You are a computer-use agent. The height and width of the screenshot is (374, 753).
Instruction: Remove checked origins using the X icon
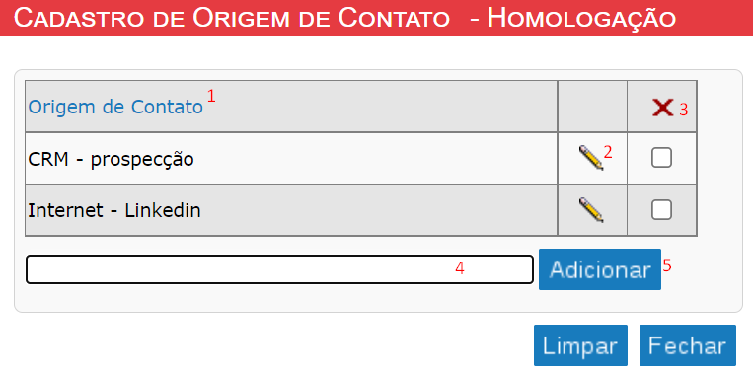point(663,108)
